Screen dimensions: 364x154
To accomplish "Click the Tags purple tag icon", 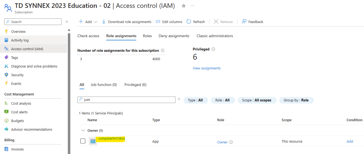I will 6,58.
